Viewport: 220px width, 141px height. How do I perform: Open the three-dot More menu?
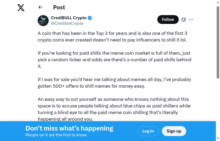pos(191,20)
